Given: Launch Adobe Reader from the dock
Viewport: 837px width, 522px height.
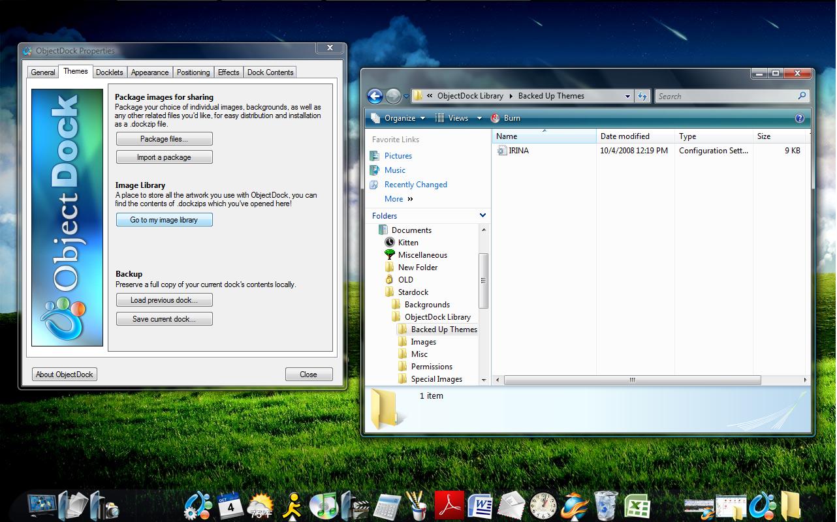Looking at the screenshot, I should click(449, 506).
